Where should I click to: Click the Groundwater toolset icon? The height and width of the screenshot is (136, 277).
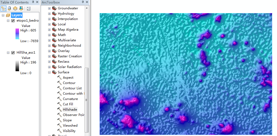tap(54, 8)
